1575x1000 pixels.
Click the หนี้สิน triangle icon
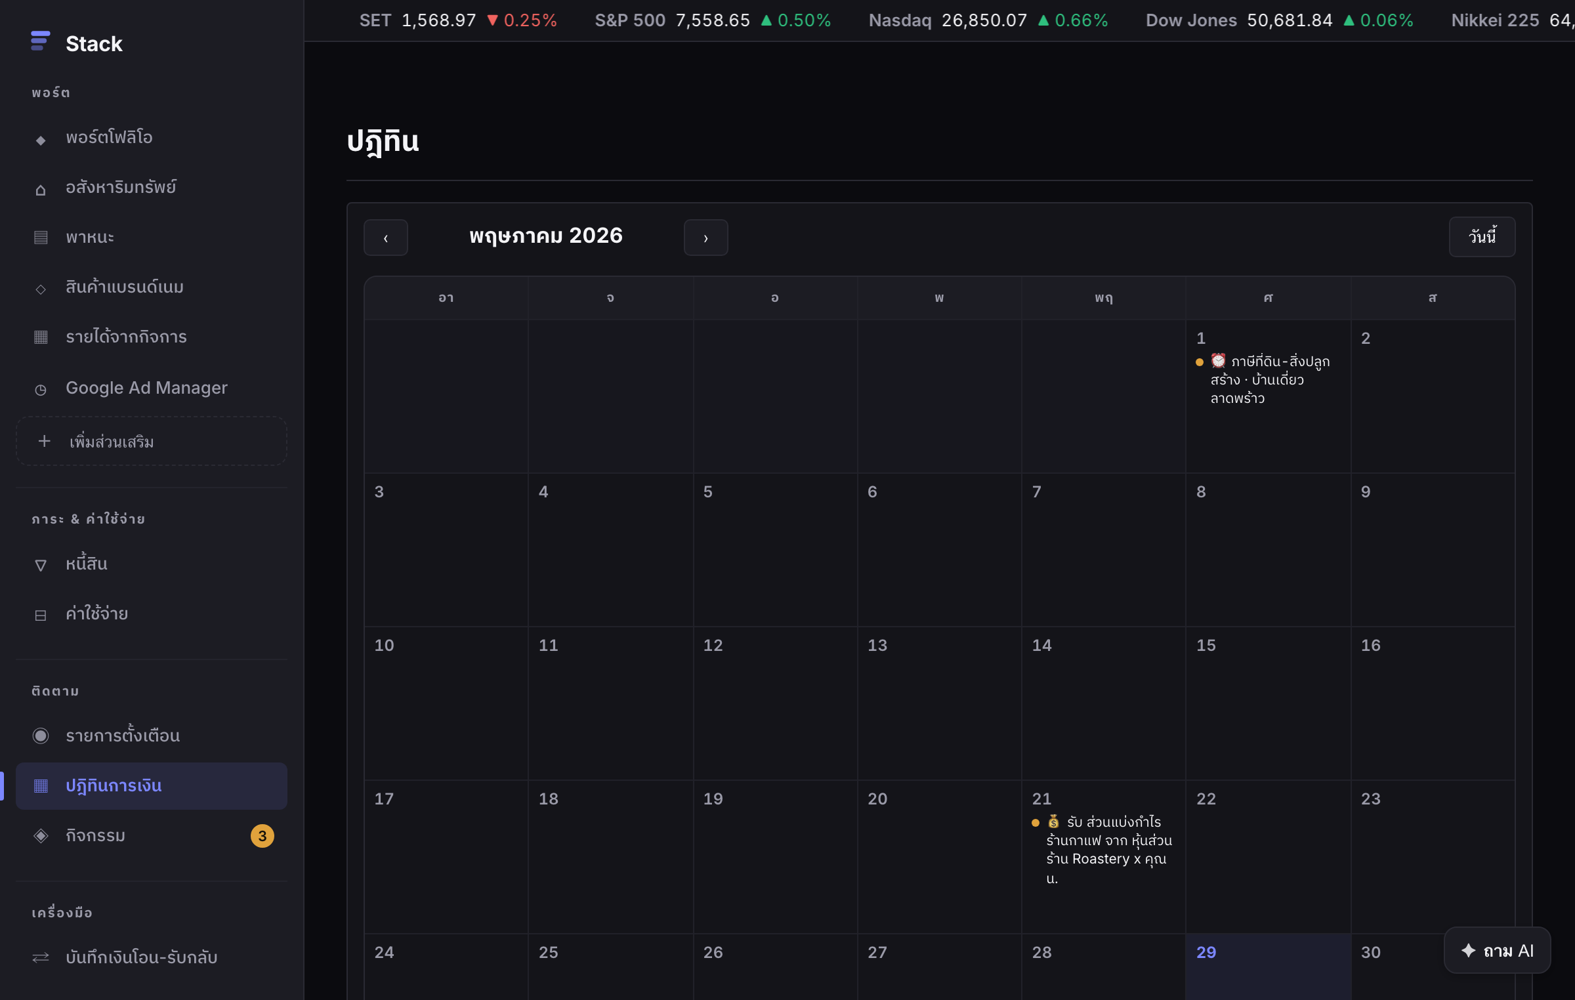tap(41, 565)
